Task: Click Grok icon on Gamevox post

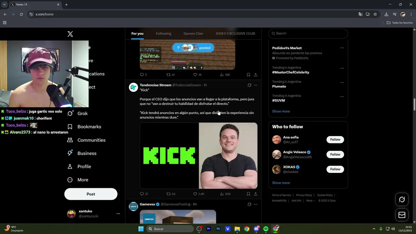Action: (249, 204)
